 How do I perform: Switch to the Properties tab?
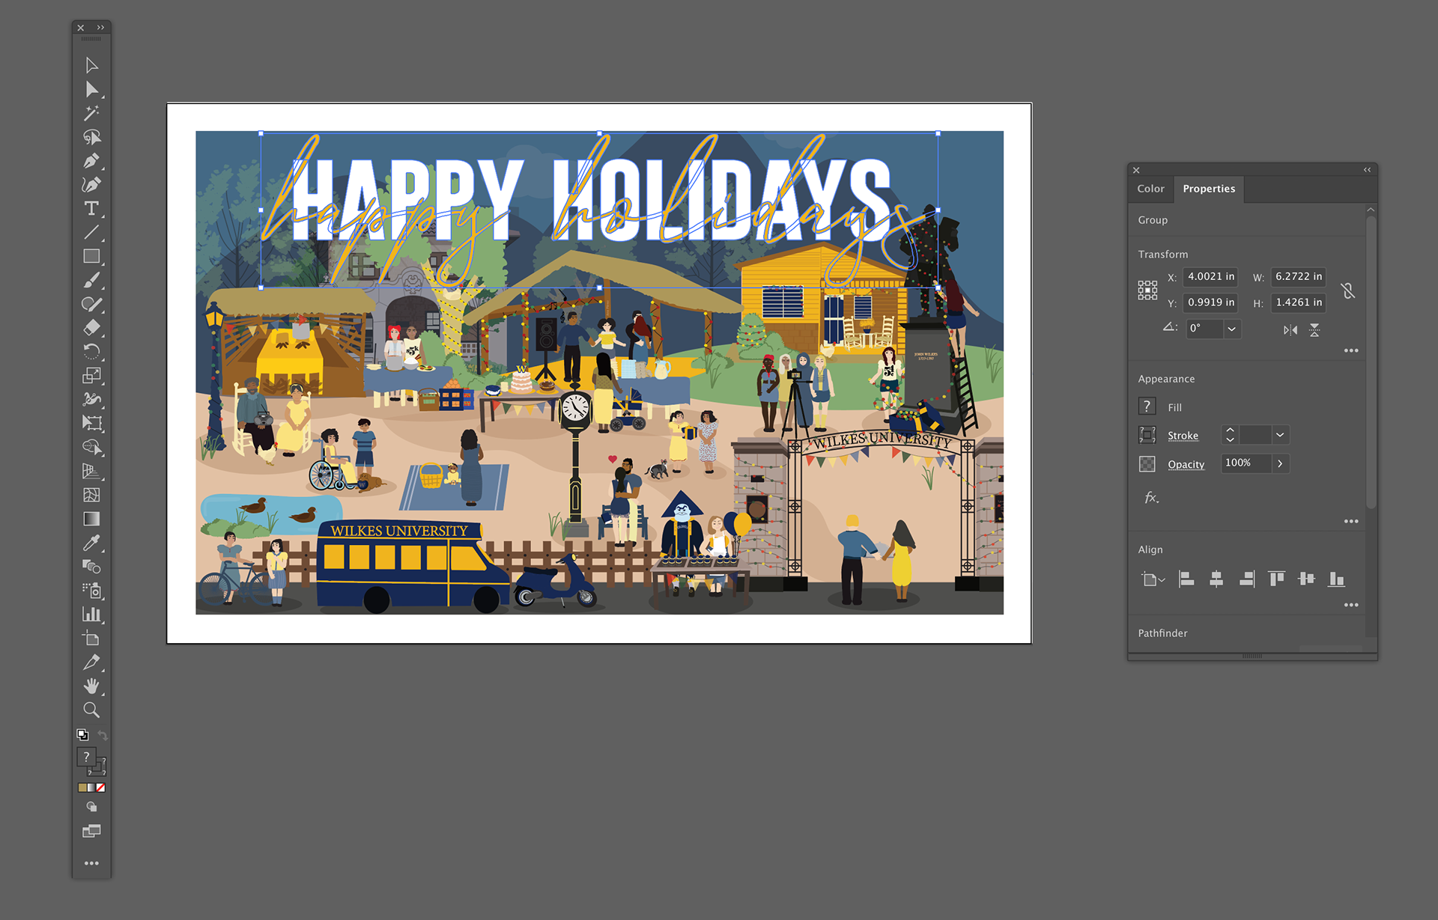pyautogui.click(x=1209, y=189)
